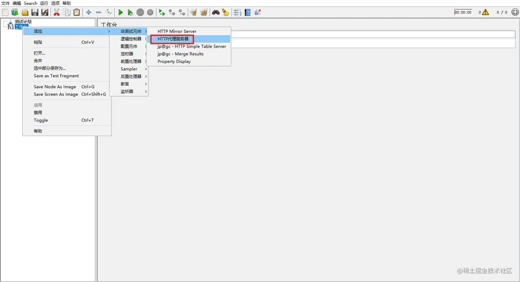The image size is (520, 282).
Task: Start the test with green play icon
Action: (120, 12)
